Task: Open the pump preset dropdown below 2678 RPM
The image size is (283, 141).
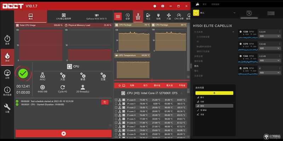Action: (x=270, y=73)
